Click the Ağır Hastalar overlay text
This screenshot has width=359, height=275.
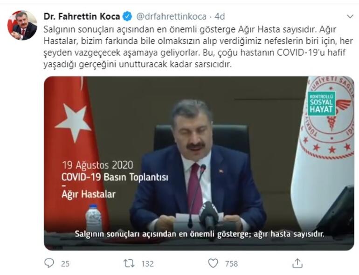tap(89, 194)
